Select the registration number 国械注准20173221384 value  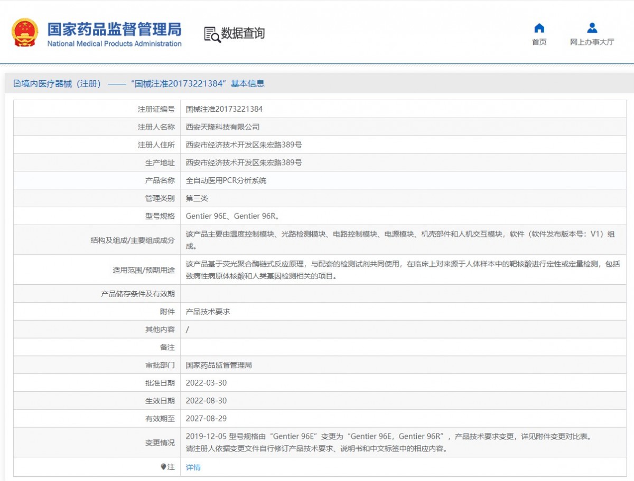coord(224,109)
